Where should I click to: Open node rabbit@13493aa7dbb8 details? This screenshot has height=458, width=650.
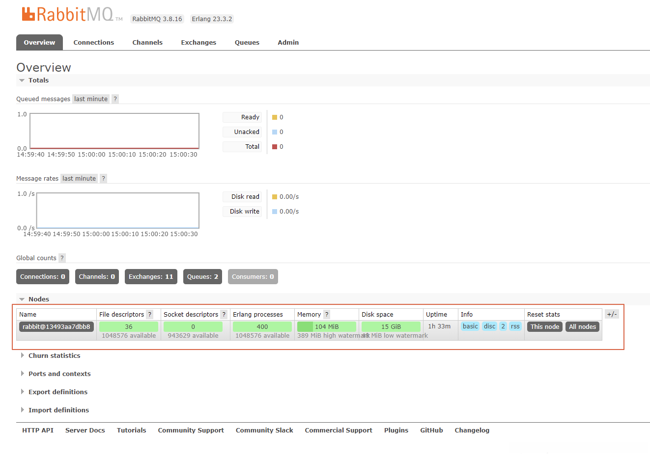[57, 327]
